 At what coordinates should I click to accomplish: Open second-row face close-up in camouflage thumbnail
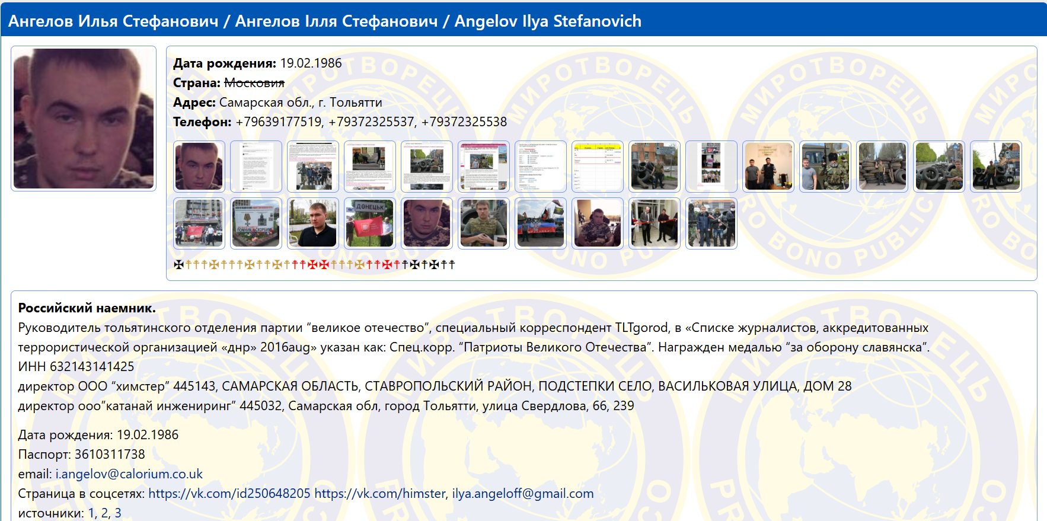pyautogui.click(x=427, y=223)
